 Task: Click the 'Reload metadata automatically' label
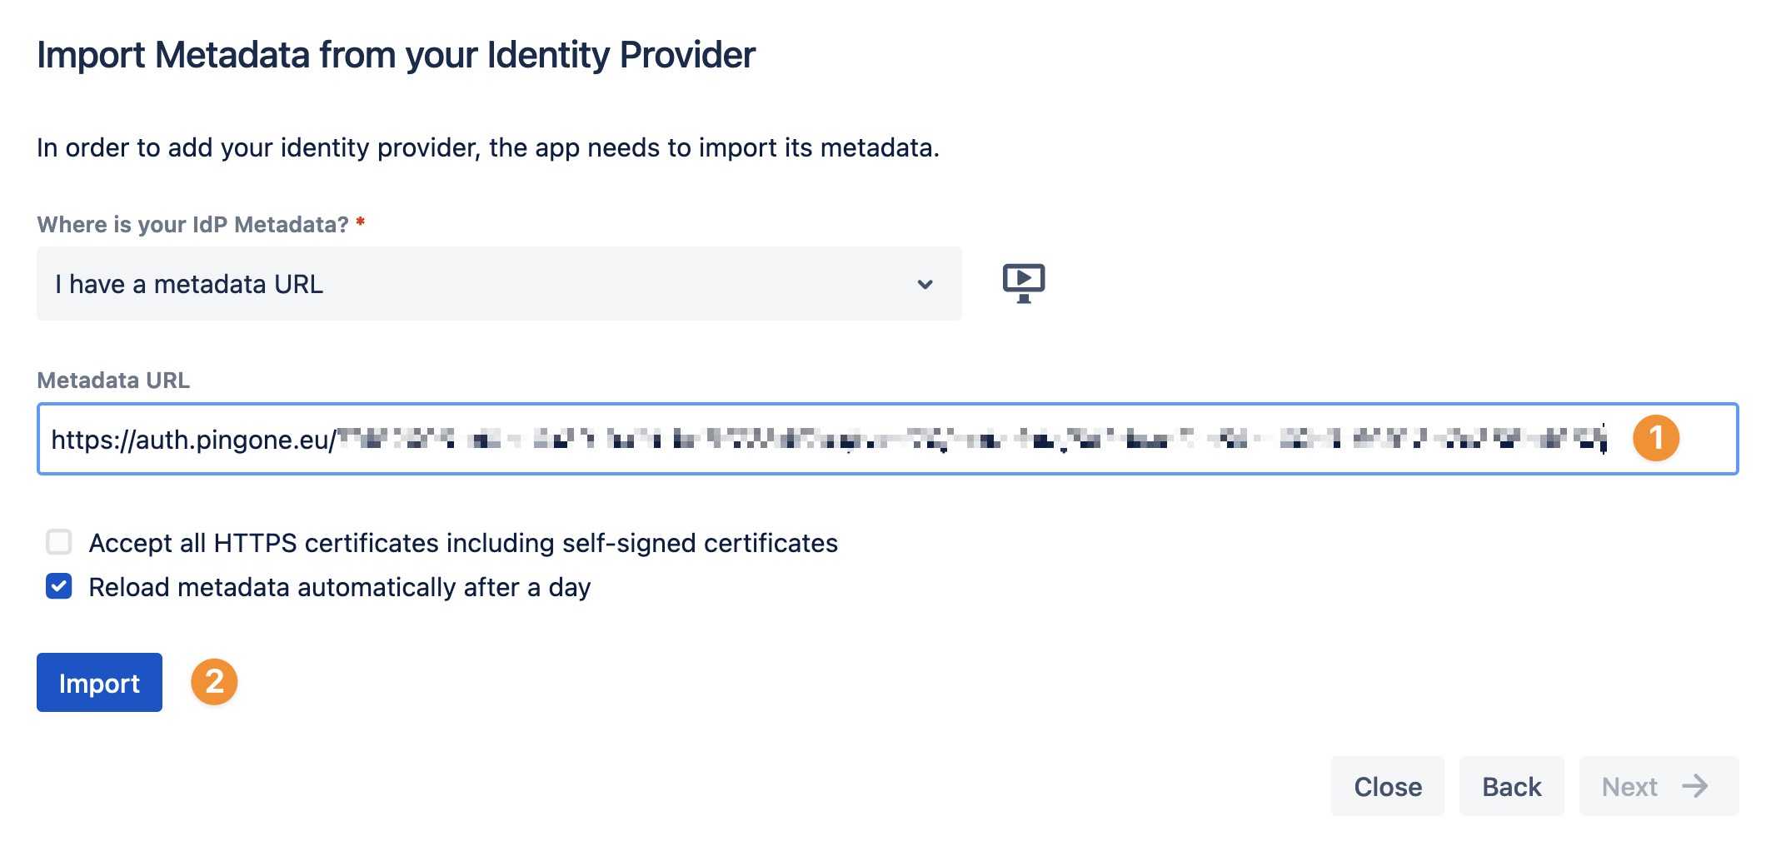pos(340,587)
